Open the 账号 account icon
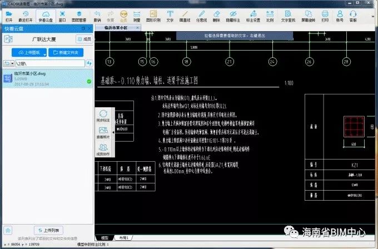This screenshot has width=378, height=249. (340, 16)
